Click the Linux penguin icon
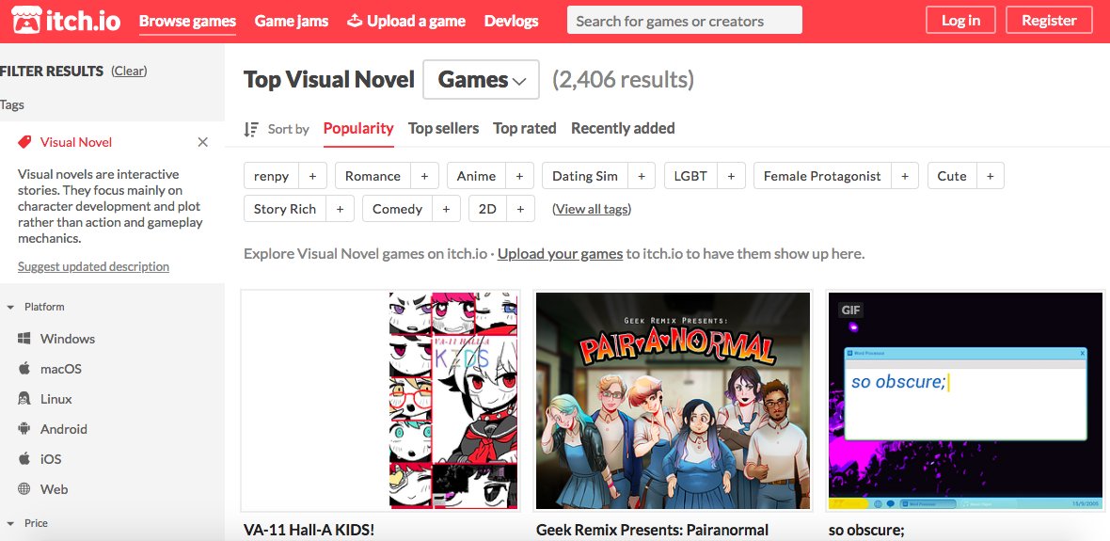Image resolution: width=1110 pixels, height=541 pixels. (24, 399)
